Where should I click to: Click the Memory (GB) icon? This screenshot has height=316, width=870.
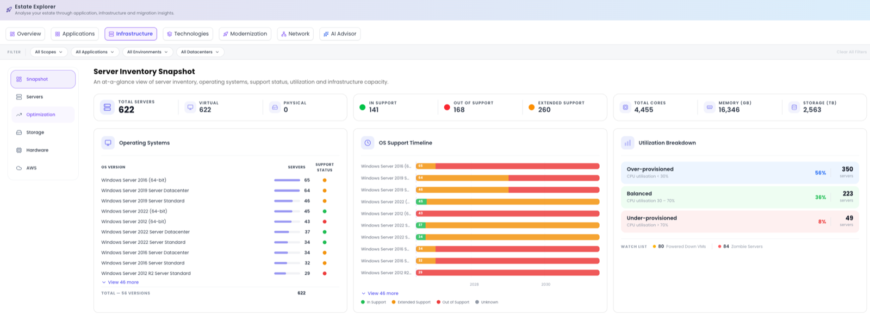(x=710, y=108)
